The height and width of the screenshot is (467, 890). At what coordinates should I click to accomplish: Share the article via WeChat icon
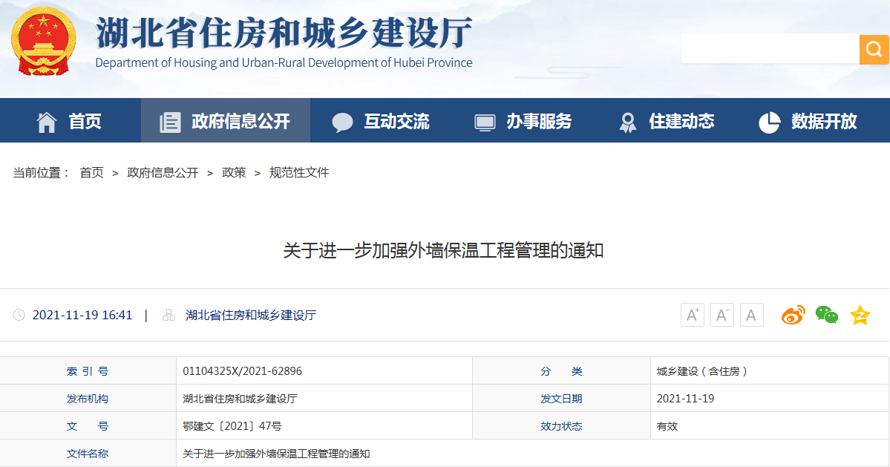point(826,315)
